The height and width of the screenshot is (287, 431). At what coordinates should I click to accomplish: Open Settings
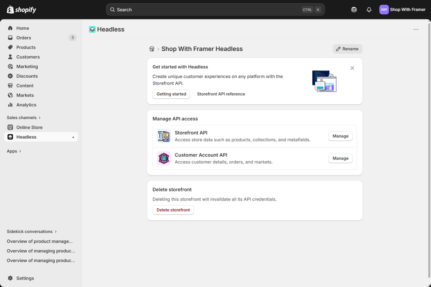tap(41, 278)
